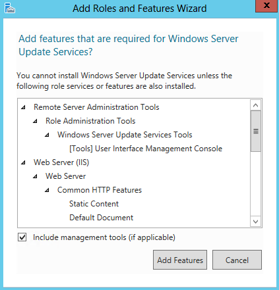
Task: Click the scroll up arrow in features list
Action: [255, 105]
